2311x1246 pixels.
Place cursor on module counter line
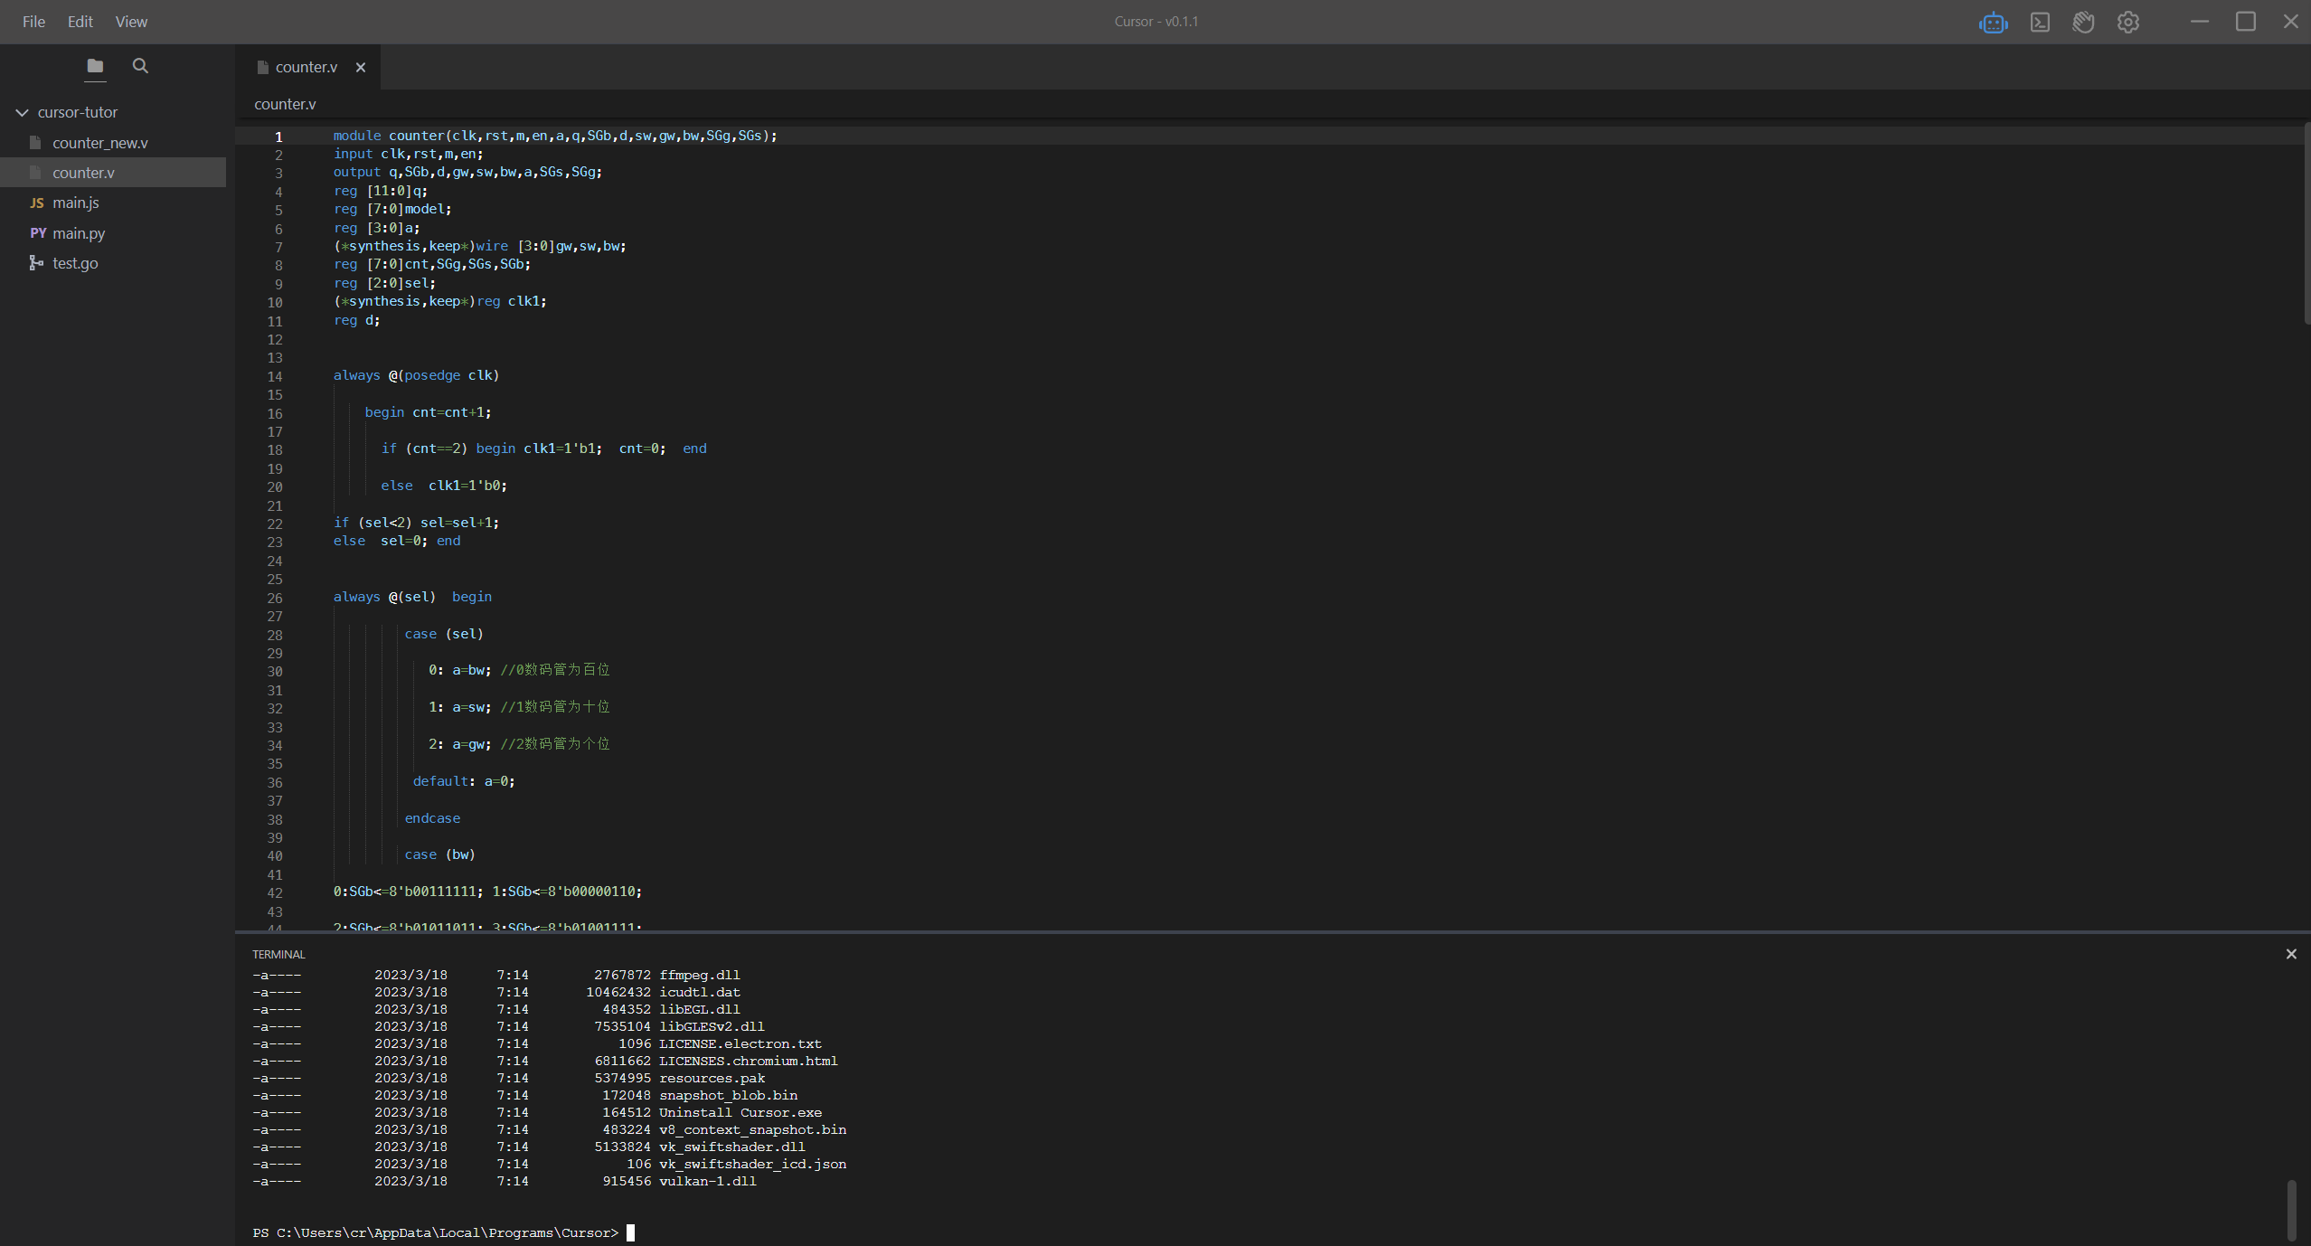(555, 136)
